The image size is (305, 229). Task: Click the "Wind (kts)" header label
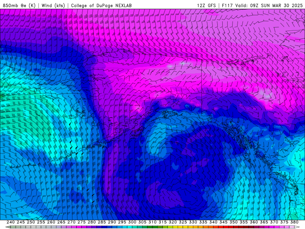(x=53, y=5)
